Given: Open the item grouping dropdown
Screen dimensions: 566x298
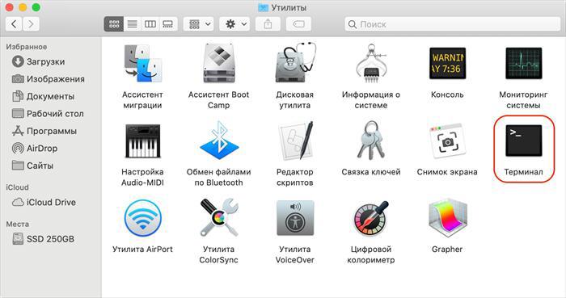Looking at the screenshot, I should (199, 24).
